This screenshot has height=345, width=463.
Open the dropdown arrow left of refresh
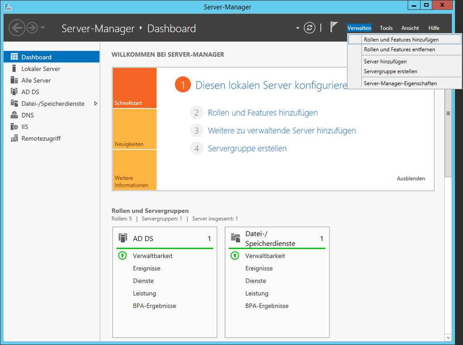pyautogui.click(x=298, y=28)
